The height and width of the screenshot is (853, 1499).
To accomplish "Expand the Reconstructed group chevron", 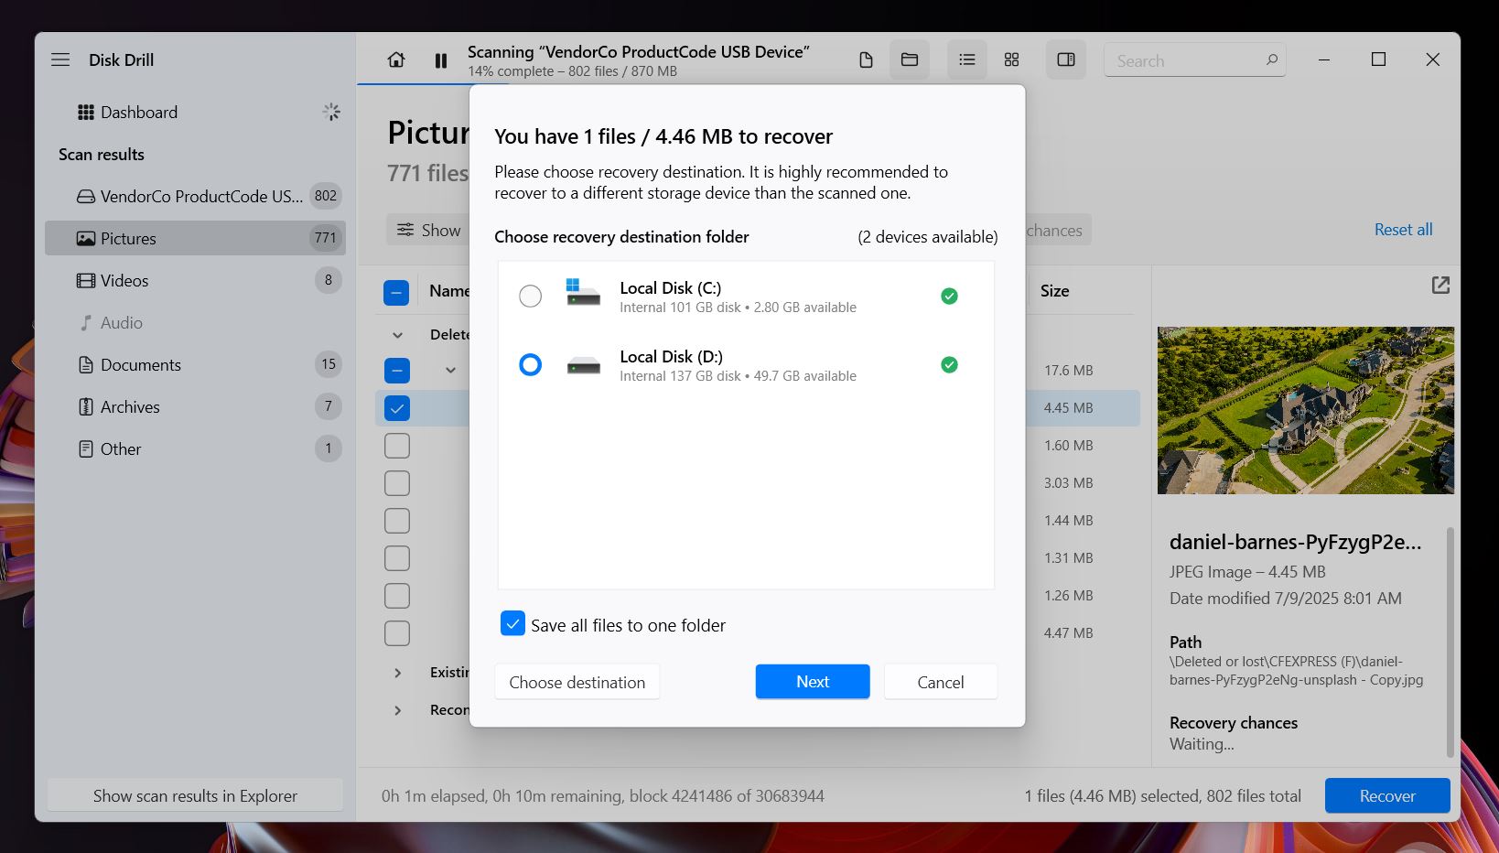I will coord(397,710).
